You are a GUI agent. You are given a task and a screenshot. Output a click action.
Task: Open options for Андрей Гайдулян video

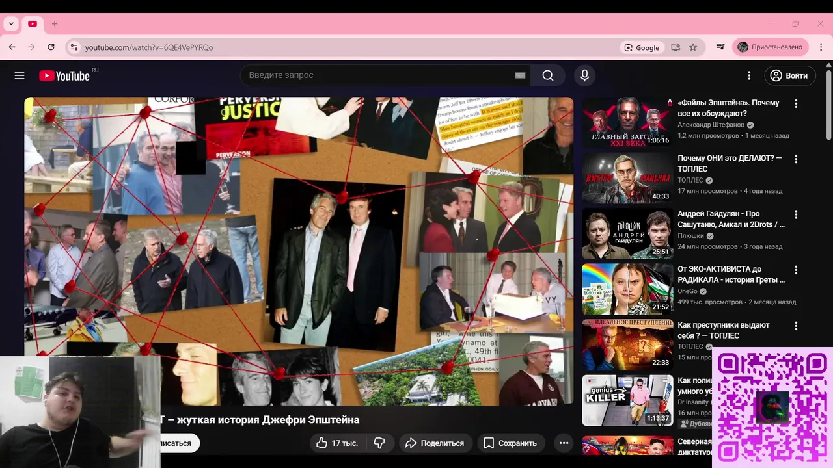(795, 214)
